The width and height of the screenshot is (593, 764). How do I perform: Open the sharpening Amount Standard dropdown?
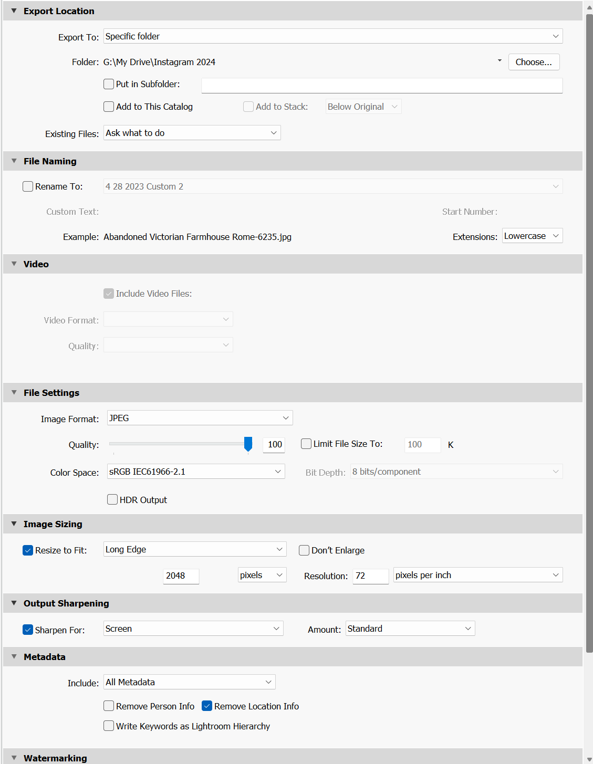(x=410, y=629)
